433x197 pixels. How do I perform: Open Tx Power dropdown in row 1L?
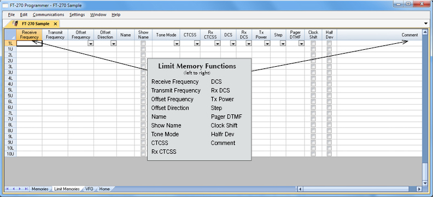point(267,43)
